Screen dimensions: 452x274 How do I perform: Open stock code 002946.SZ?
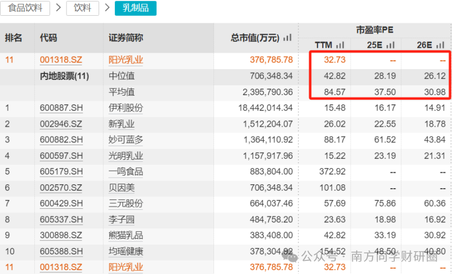tap(61, 124)
